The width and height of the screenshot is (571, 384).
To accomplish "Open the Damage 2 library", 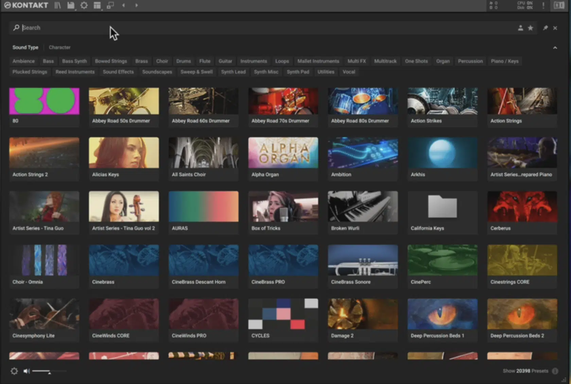I will click(x=363, y=320).
